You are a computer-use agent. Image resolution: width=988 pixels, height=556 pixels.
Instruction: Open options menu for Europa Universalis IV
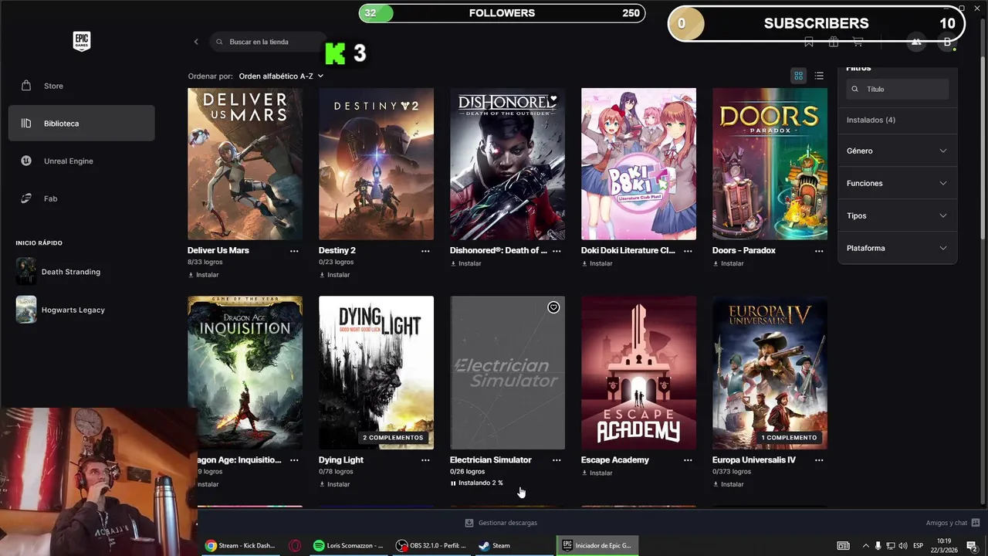click(819, 460)
